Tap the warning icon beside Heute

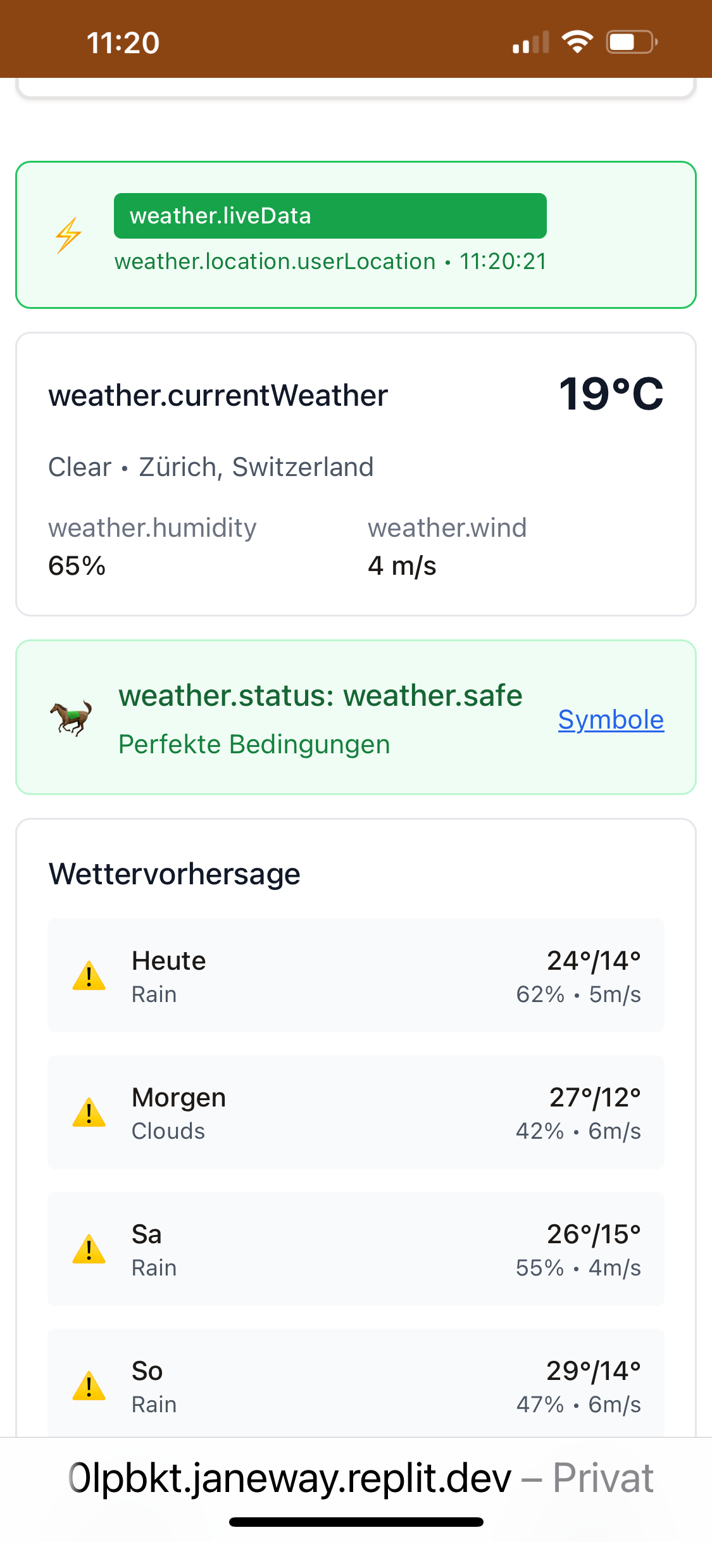point(89,976)
